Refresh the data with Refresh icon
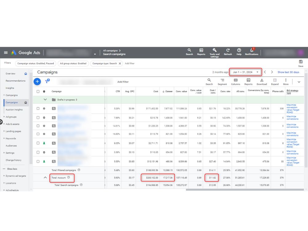Screen dimensions: 308x231 pos(228,52)
